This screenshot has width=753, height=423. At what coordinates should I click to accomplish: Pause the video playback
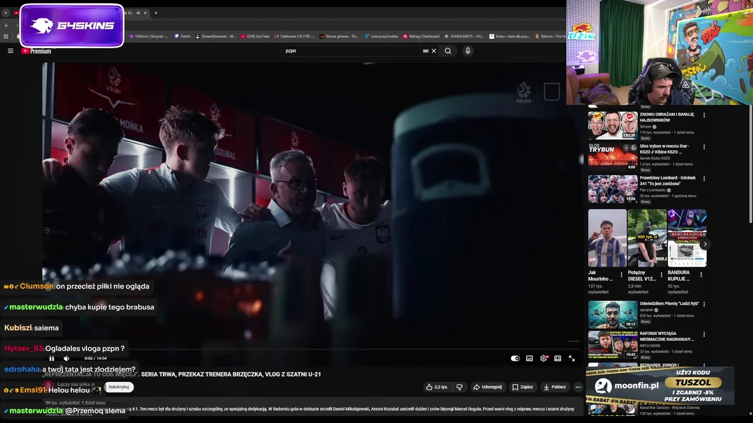coord(52,358)
